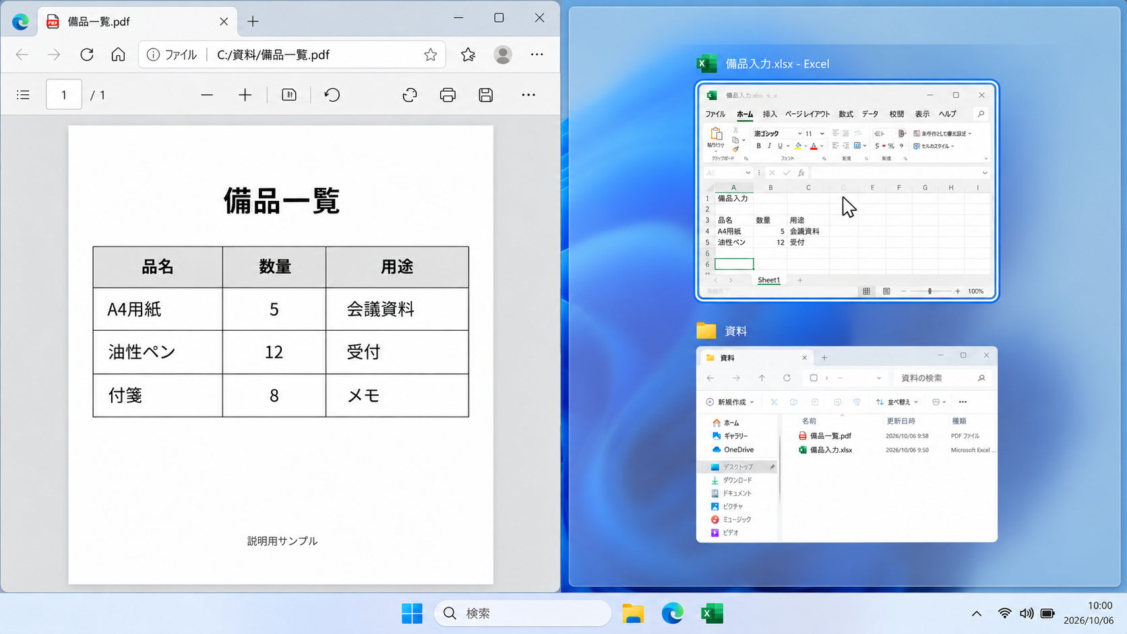Click the 受付 cell in PDF table

(397, 352)
